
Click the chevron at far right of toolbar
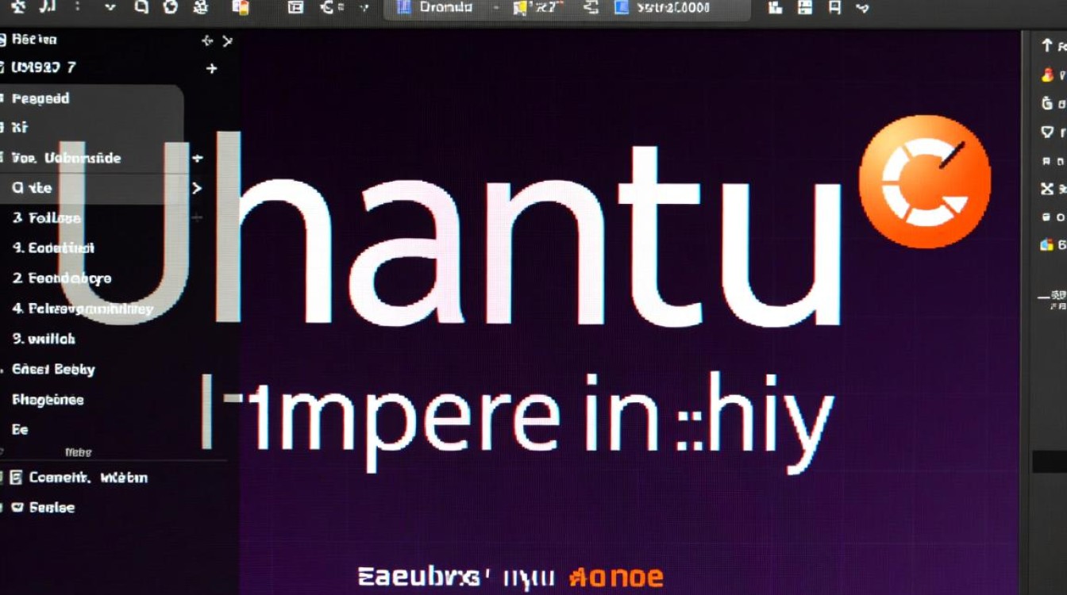863,8
